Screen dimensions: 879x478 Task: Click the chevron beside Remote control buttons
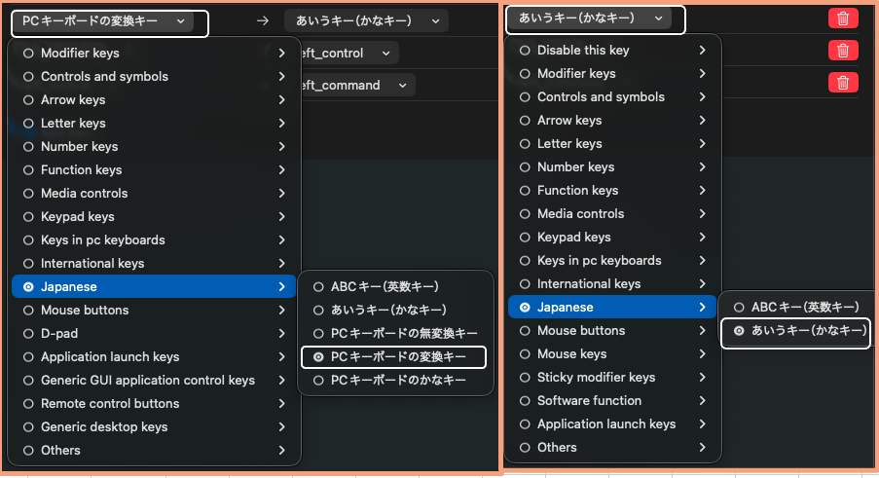(281, 404)
